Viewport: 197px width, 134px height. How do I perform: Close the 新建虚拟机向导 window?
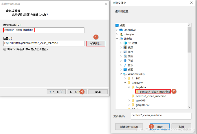click(x=106, y=4)
